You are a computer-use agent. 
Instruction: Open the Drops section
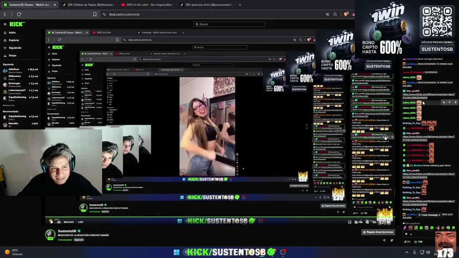point(10,56)
